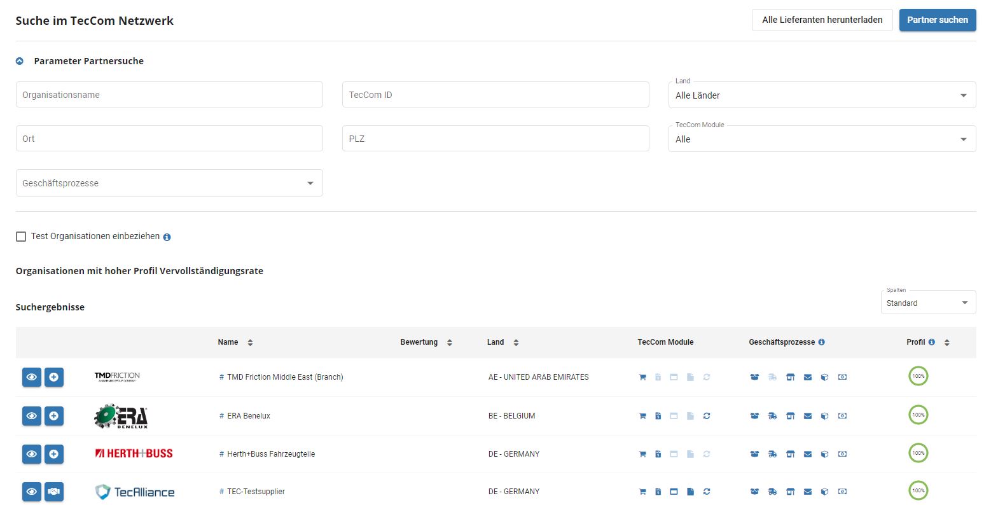Viewport: 998px width, 505px height.
Task: Click money bill icon in TEC-Testsupplier row
Action: coord(842,492)
